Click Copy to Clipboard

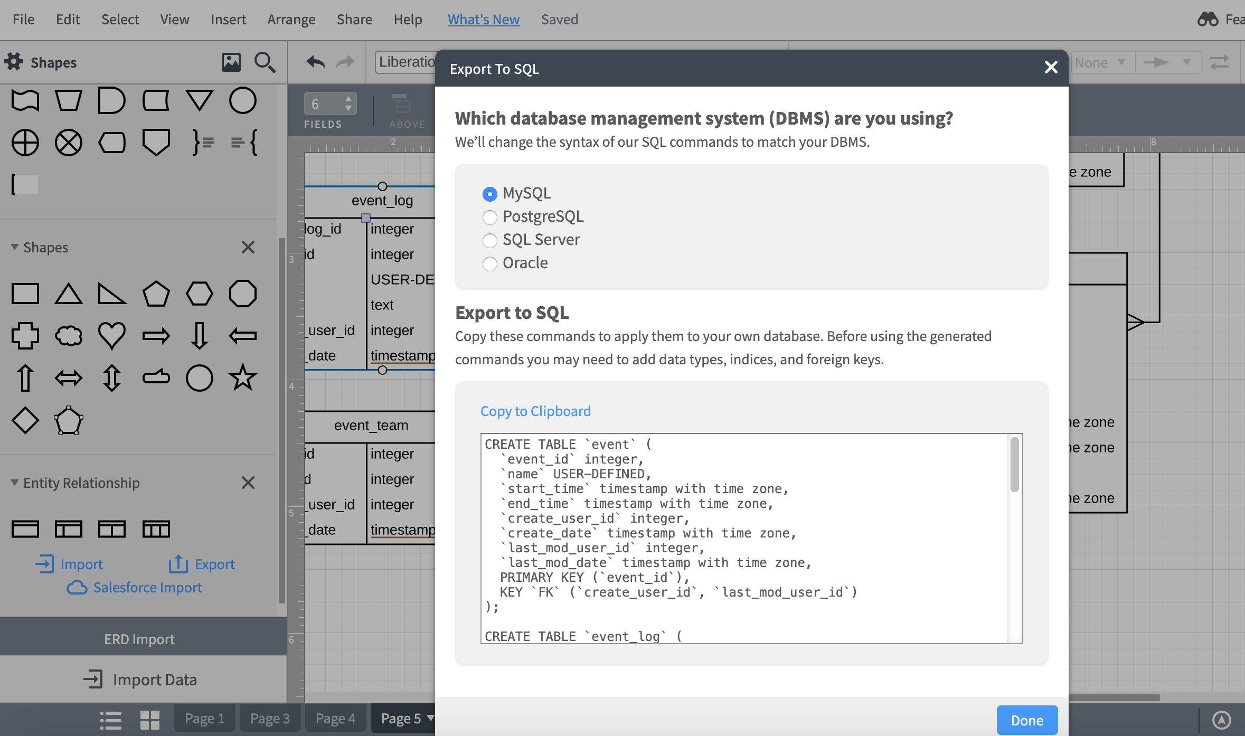(535, 411)
